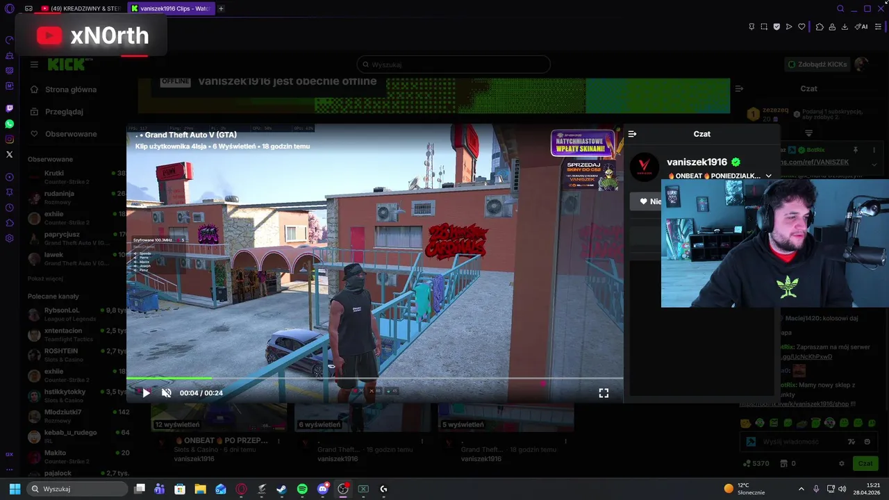
Task: Open Opera sidebar settings gear
Action: 9,238
